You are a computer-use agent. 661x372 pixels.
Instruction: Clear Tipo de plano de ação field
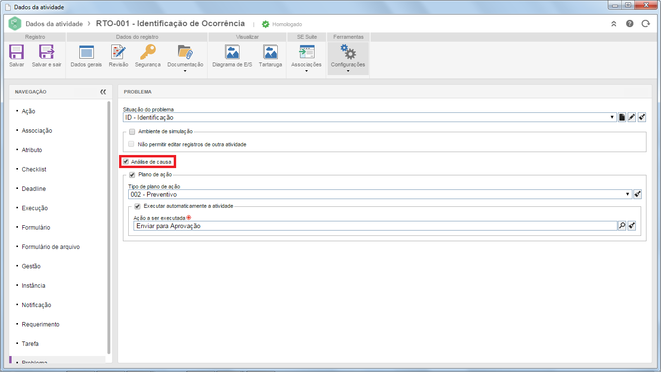[637, 194]
